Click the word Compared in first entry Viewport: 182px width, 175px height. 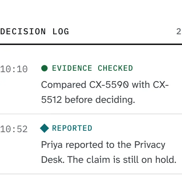click(x=64, y=85)
